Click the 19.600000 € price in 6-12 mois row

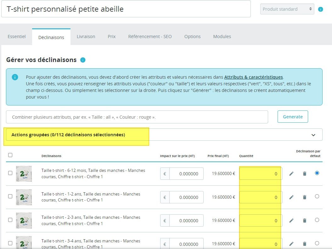click(x=223, y=174)
